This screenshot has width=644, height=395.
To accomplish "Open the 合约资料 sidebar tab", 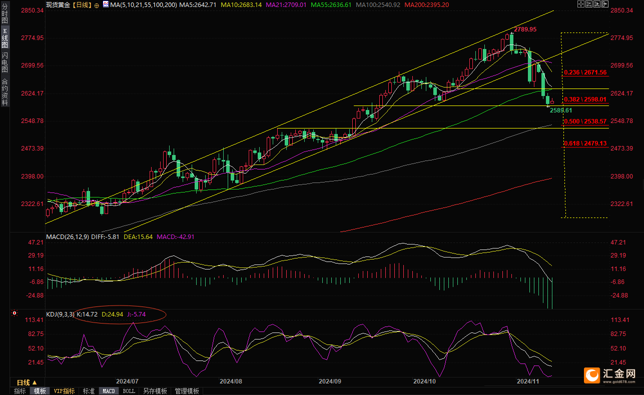I will [x=5, y=91].
